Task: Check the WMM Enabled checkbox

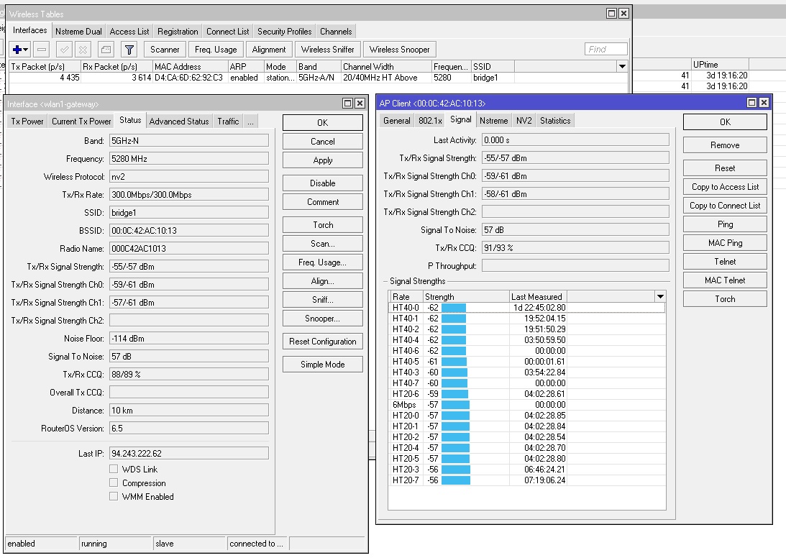Action: coord(114,496)
